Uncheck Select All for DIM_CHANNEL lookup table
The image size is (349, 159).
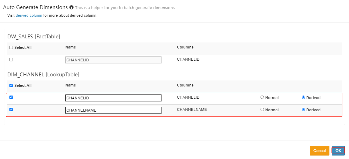pos(11,85)
